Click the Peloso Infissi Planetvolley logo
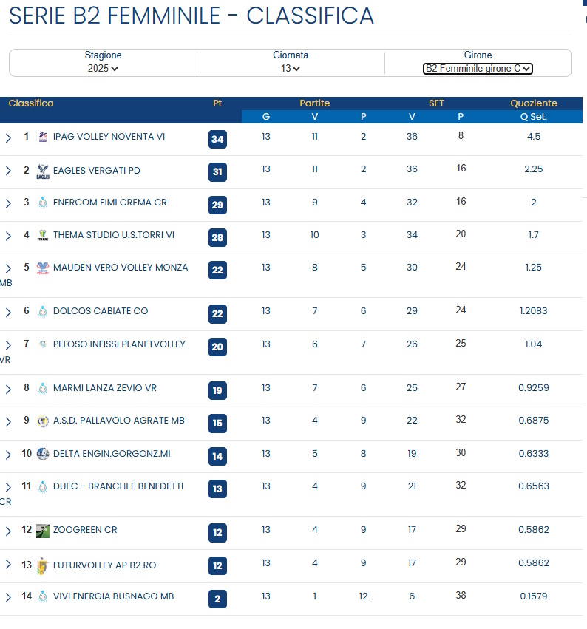Screen dimensions: 587x629 [43, 344]
